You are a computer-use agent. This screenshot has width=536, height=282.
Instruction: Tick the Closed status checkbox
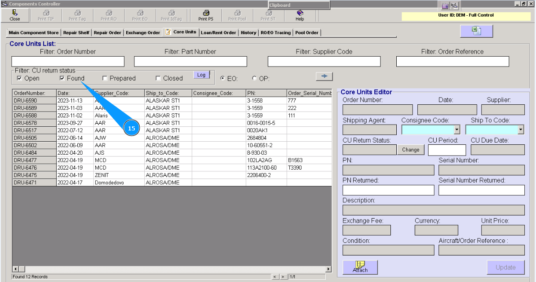point(158,79)
